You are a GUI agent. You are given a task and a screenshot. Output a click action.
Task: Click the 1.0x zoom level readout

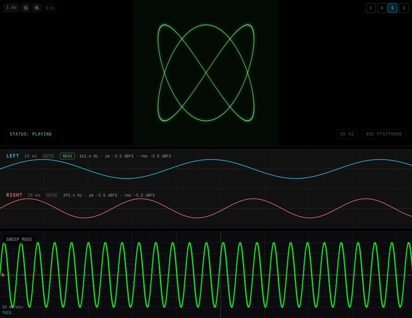coord(12,8)
